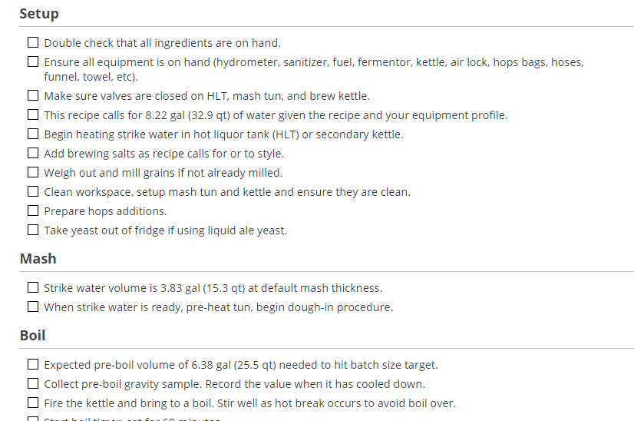Mark 'Collect pre-boil gravity sample' as done
Viewport: 634px width, 421px height.
pos(33,384)
